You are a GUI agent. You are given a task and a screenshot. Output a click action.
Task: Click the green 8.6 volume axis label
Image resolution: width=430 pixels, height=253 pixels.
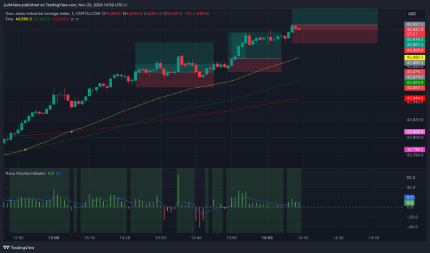(x=409, y=203)
